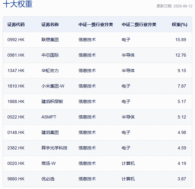Image resolution: width=195 pixels, height=189 pixels.
Task: Click 信息技术 in the 建滔积层板 row
Action: 87,101
